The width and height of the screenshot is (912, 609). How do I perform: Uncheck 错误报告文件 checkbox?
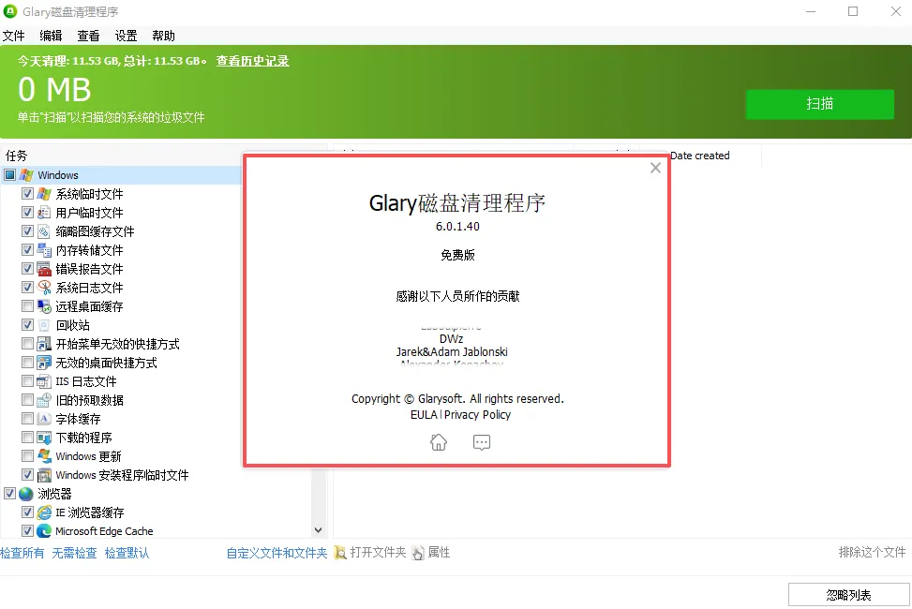click(x=27, y=269)
